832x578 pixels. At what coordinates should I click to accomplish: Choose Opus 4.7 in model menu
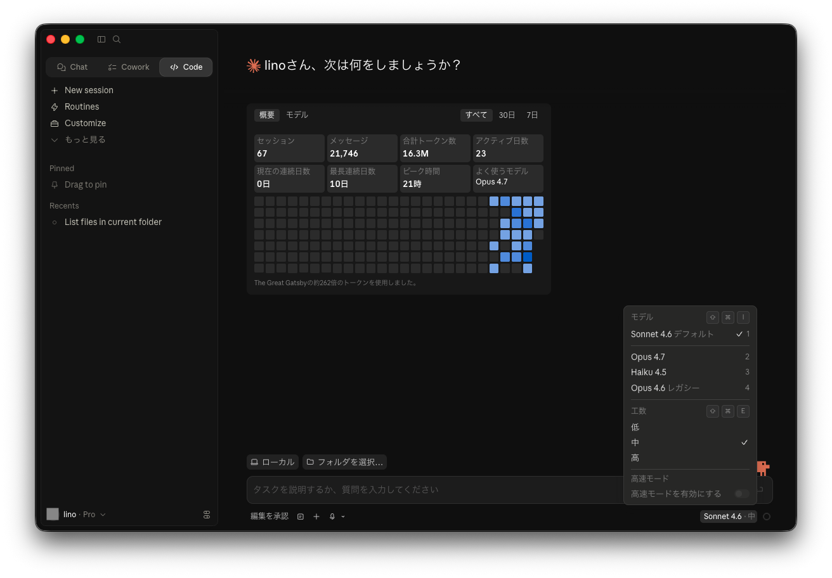coord(690,357)
